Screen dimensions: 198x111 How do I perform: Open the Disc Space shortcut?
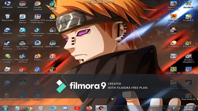(x=173, y=44)
